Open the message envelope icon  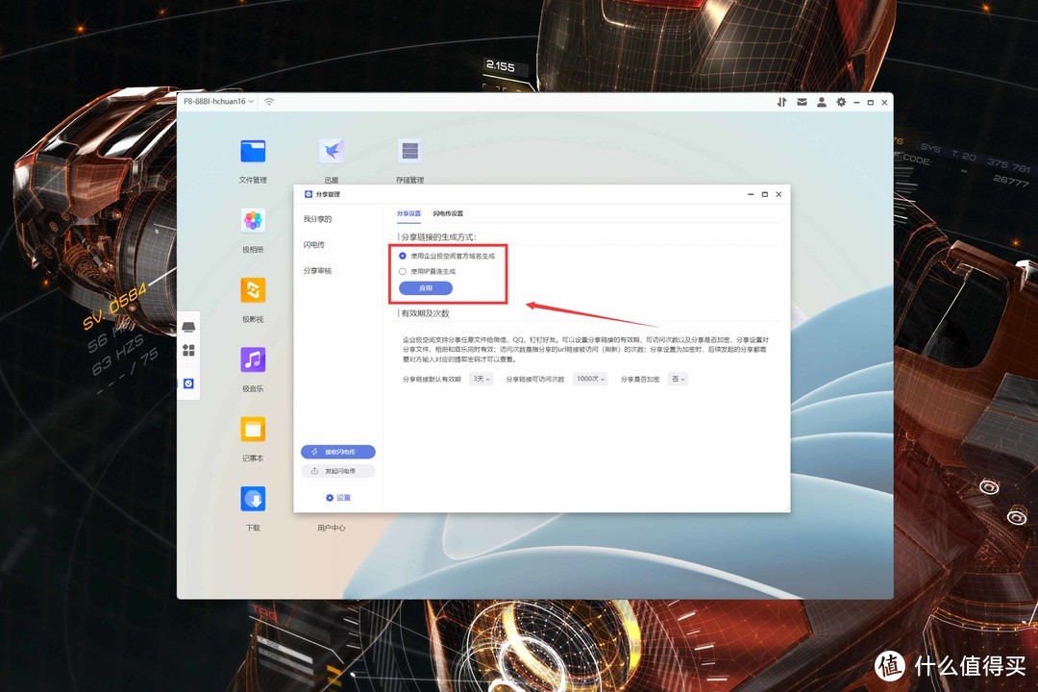802,102
